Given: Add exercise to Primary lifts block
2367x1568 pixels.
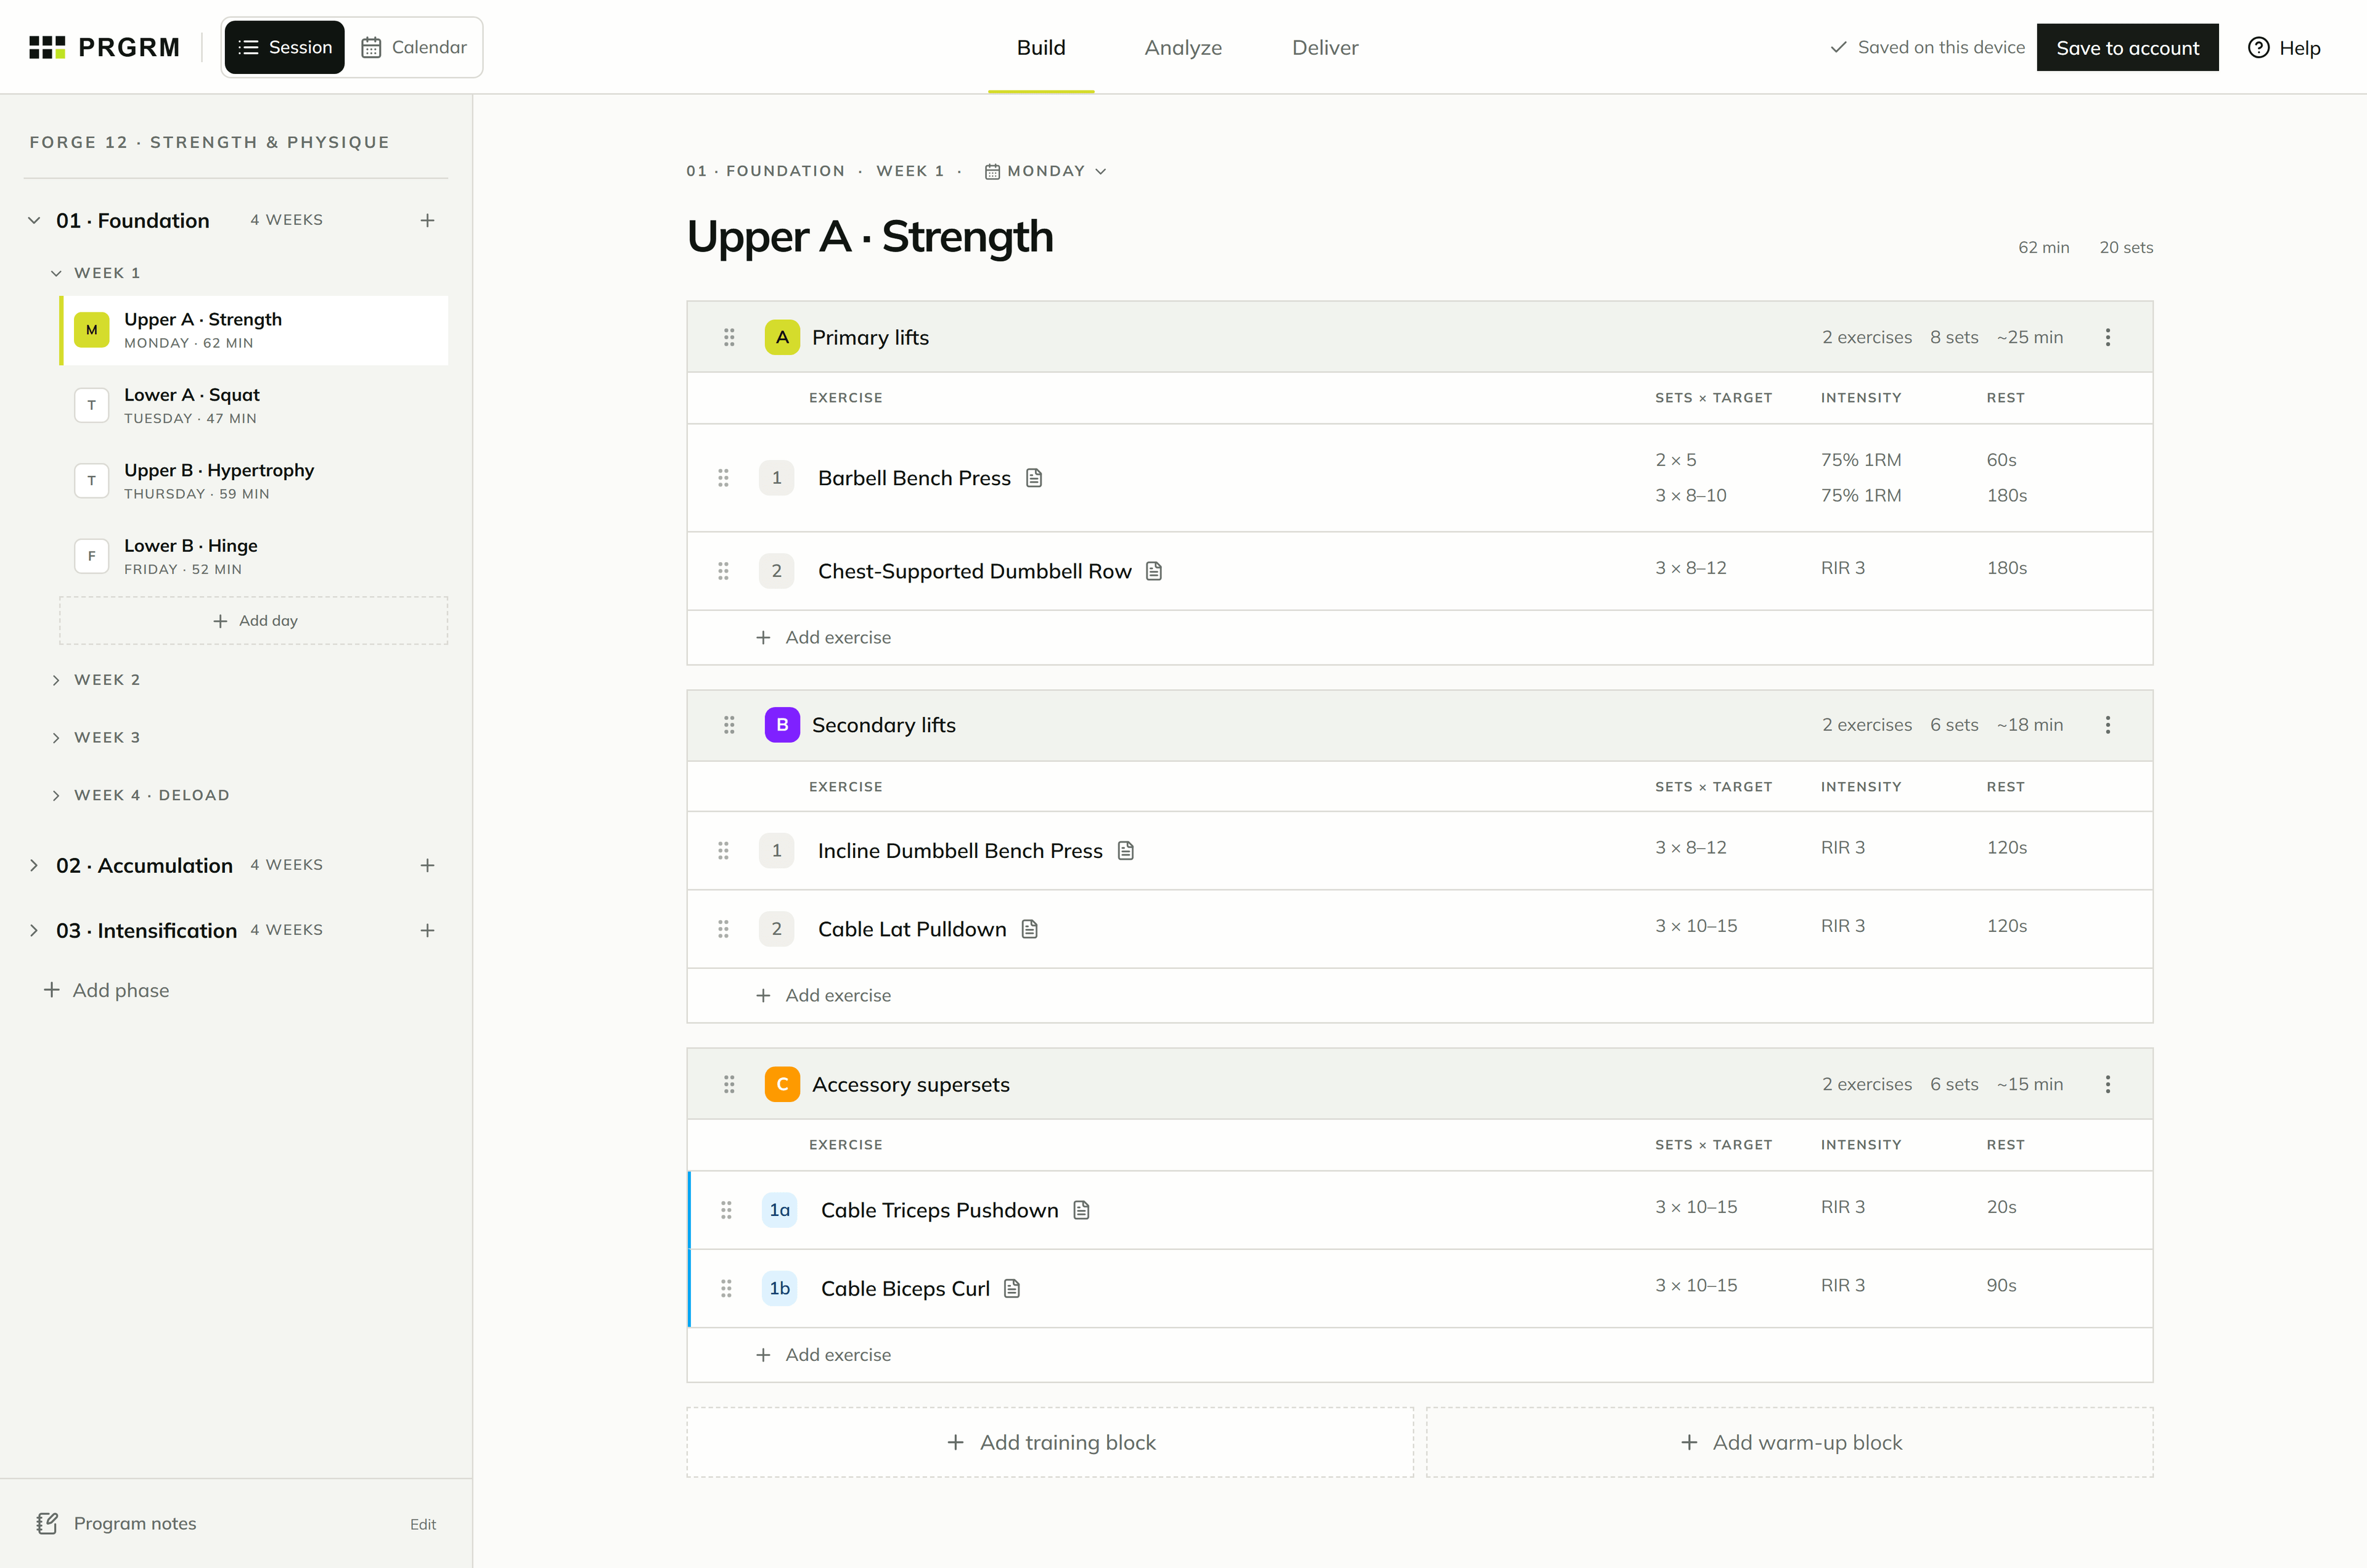Looking at the screenshot, I should tap(824, 637).
